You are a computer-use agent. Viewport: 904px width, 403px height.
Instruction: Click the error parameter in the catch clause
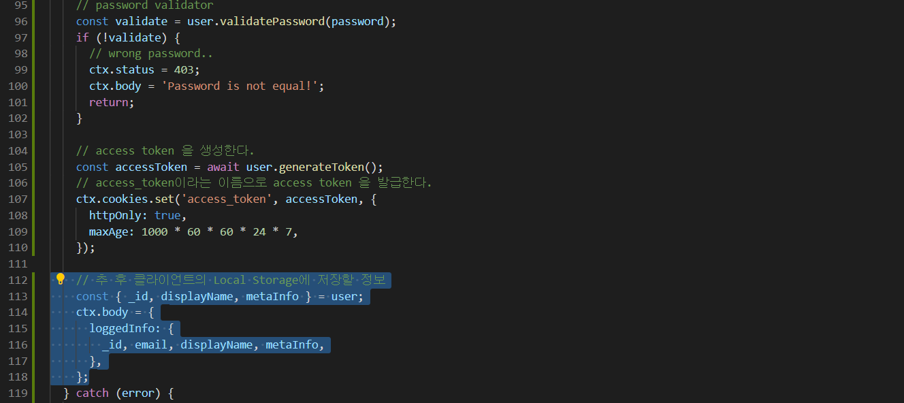click(138, 393)
